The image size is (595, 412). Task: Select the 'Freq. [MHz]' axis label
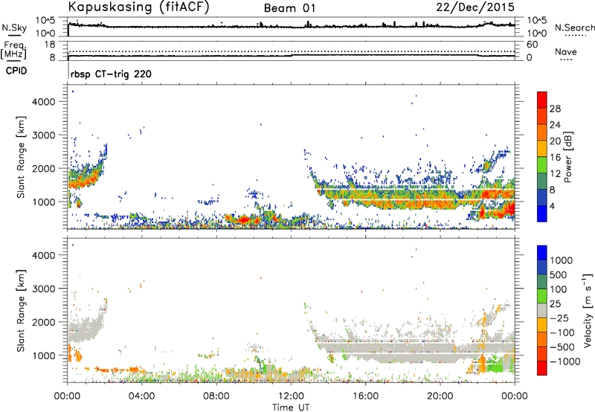[14, 51]
